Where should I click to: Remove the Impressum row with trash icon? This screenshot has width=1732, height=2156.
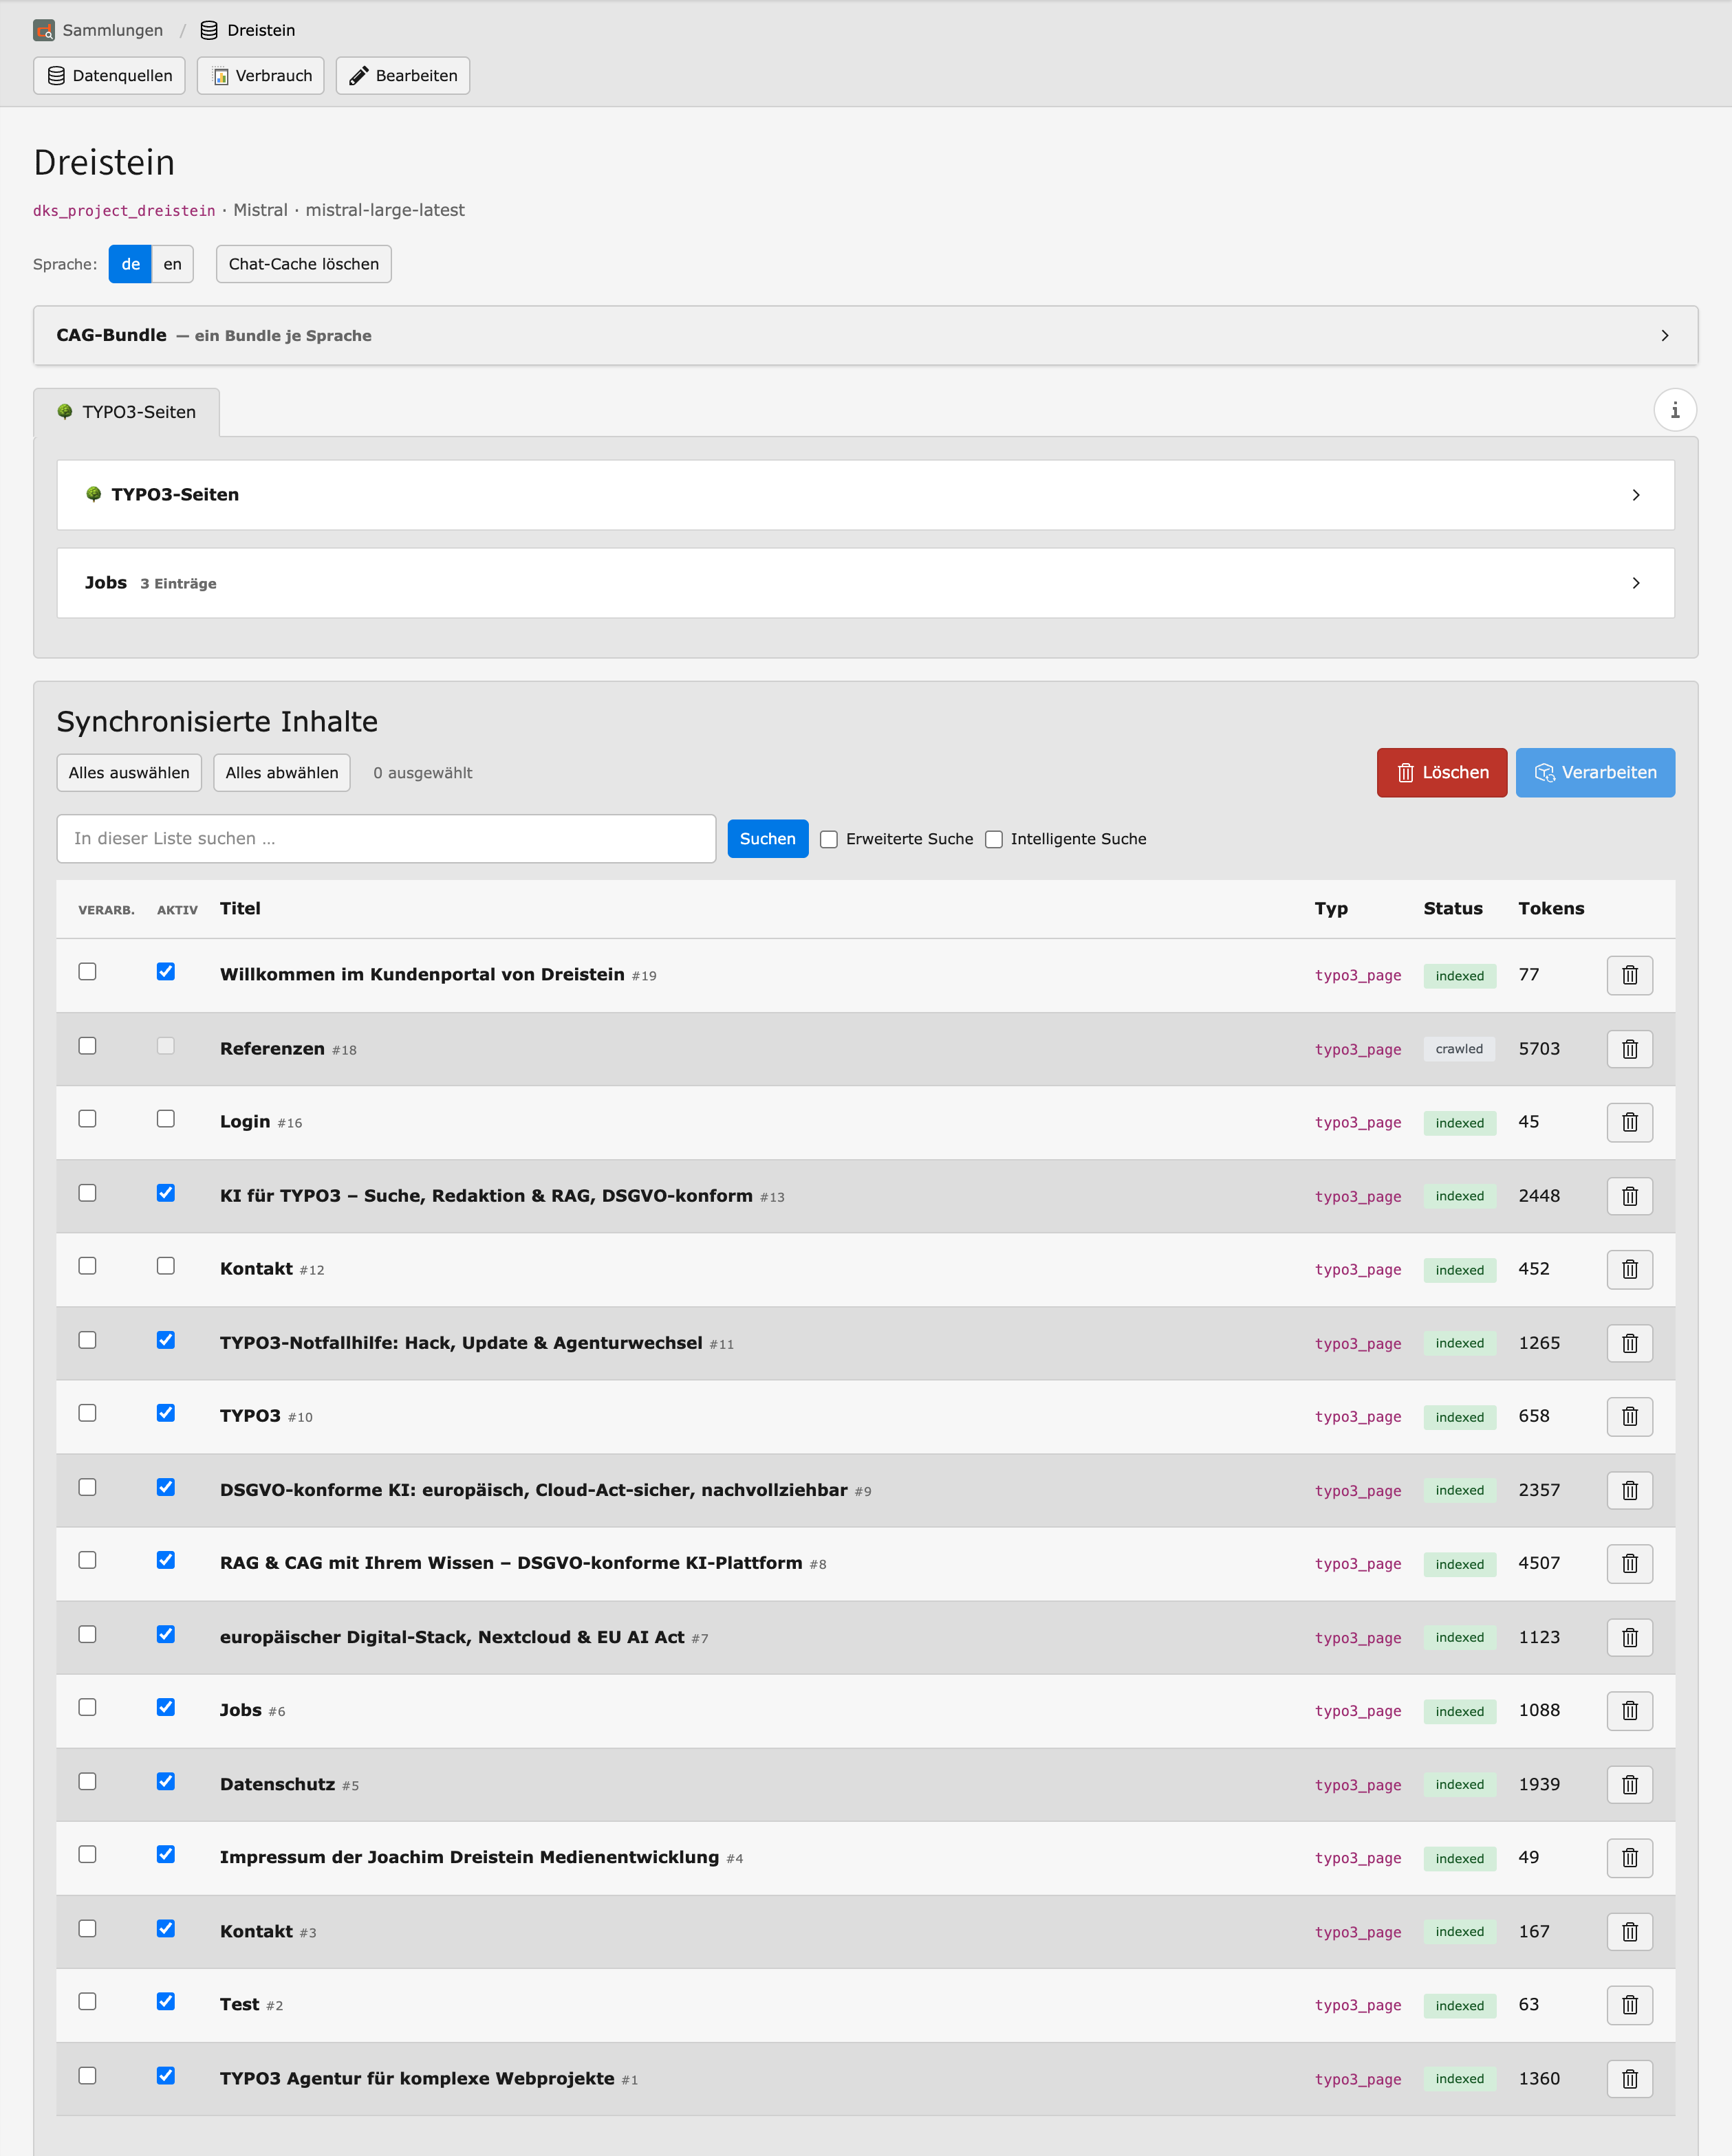1629,1858
